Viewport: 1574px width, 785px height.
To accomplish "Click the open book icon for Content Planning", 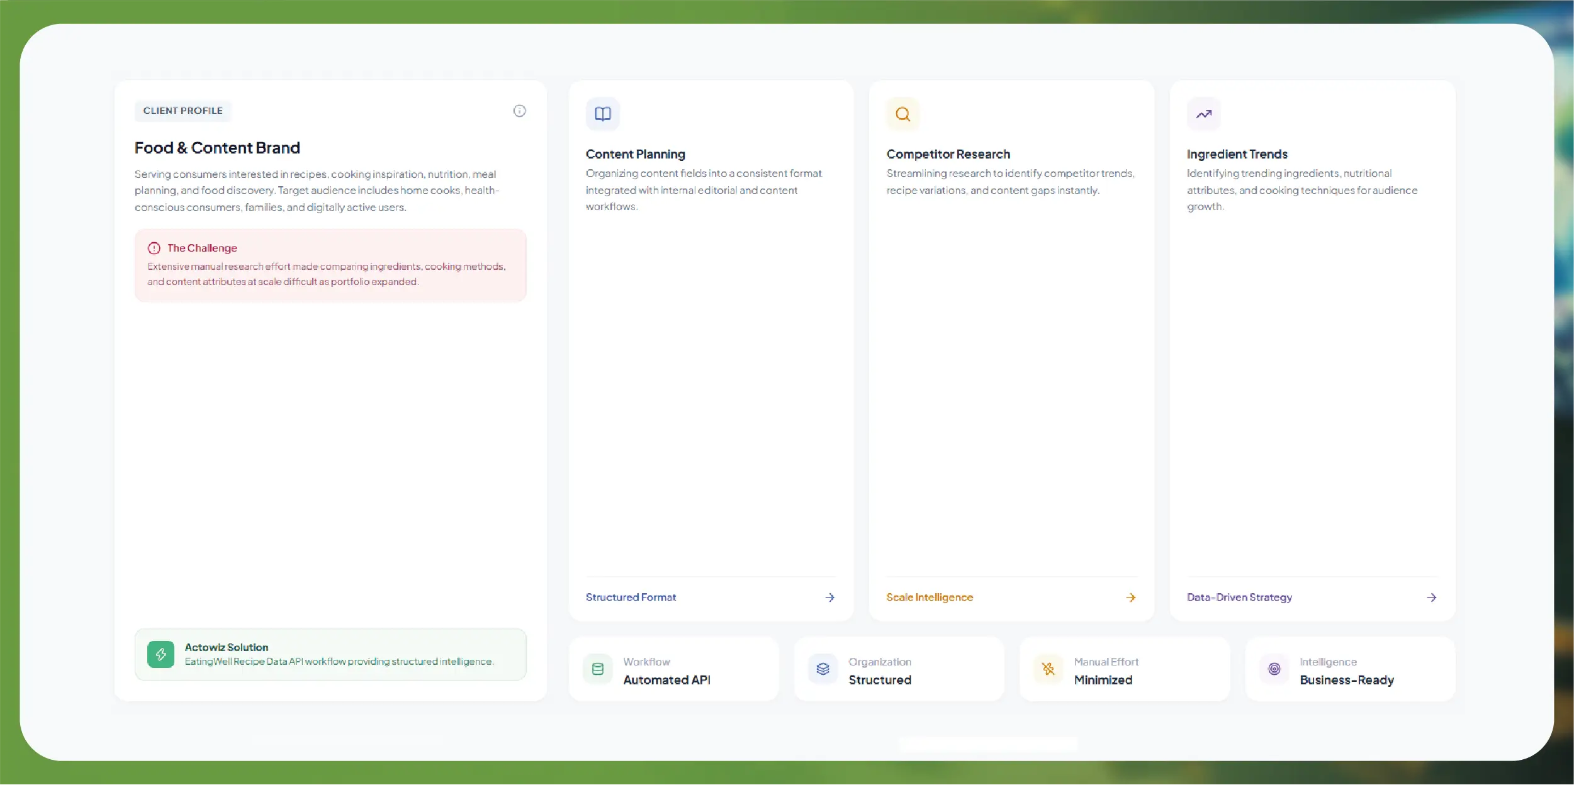I will pyautogui.click(x=603, y=114).
